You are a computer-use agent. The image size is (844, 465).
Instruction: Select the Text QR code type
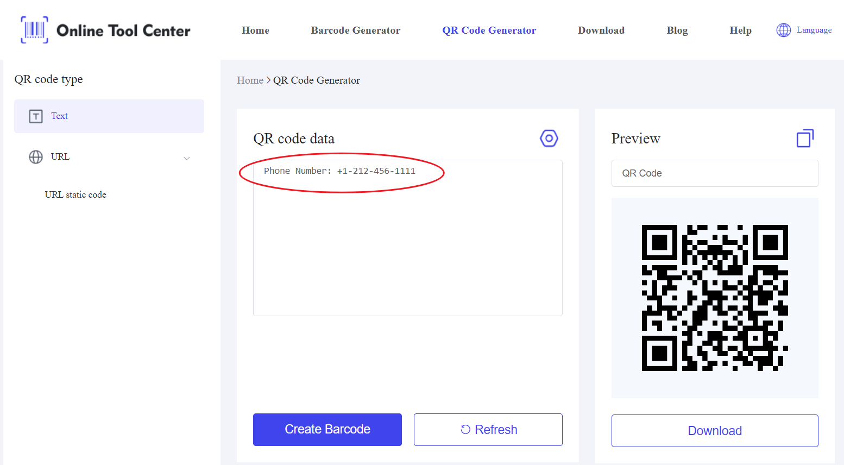tap(109, 116)
